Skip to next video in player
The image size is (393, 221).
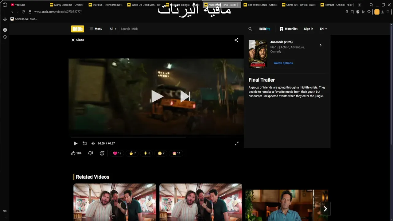point(185,96)
